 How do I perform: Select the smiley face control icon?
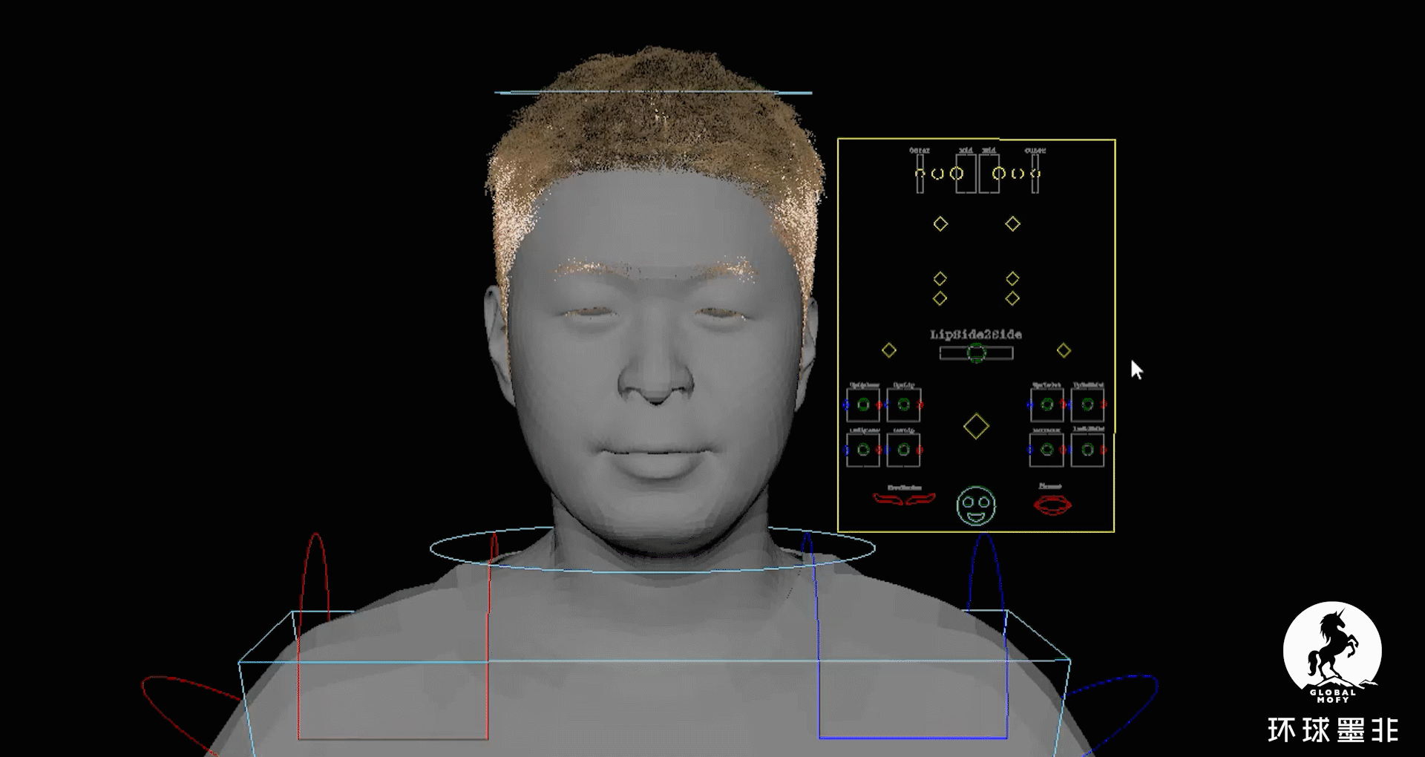(x=976, y=506)
